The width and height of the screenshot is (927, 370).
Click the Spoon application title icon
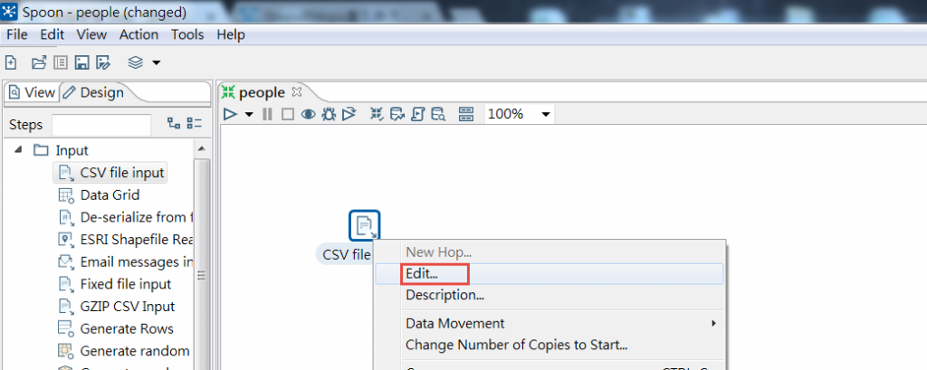[10, 11]
